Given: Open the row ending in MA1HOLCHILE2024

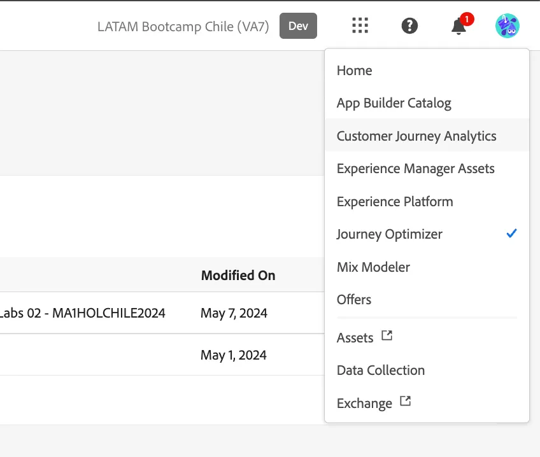Looking at the screenshot, I should pyautogui.click(x=162, y=313).
